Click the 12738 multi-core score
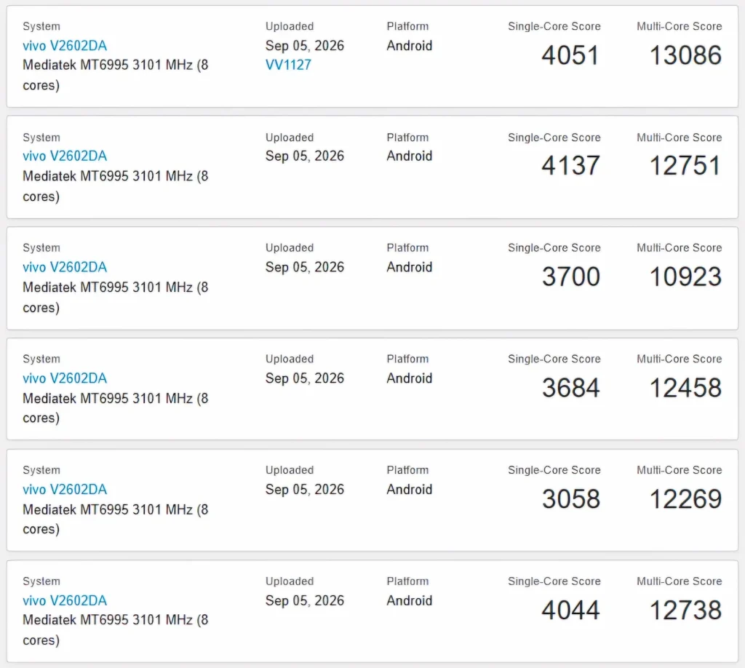This screenshot has height=668, width=745. pos(685,610)
